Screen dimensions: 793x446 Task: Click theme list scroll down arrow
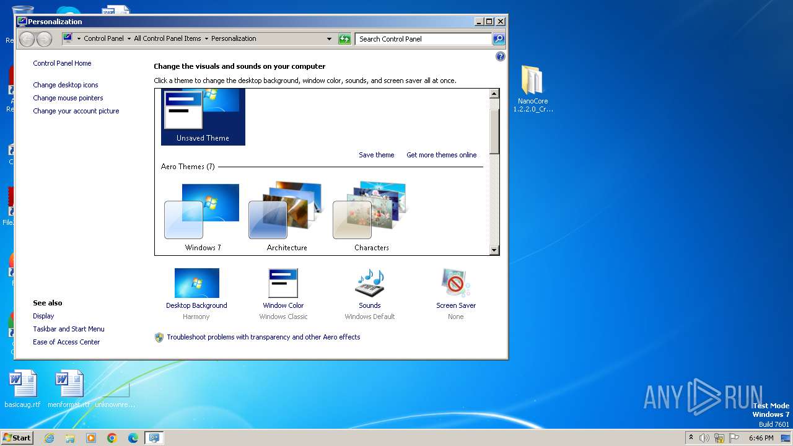494,250
